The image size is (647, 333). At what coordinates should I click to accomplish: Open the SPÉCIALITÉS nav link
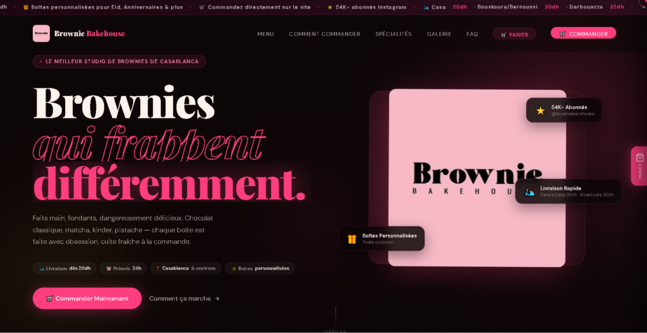coord(393,34)
